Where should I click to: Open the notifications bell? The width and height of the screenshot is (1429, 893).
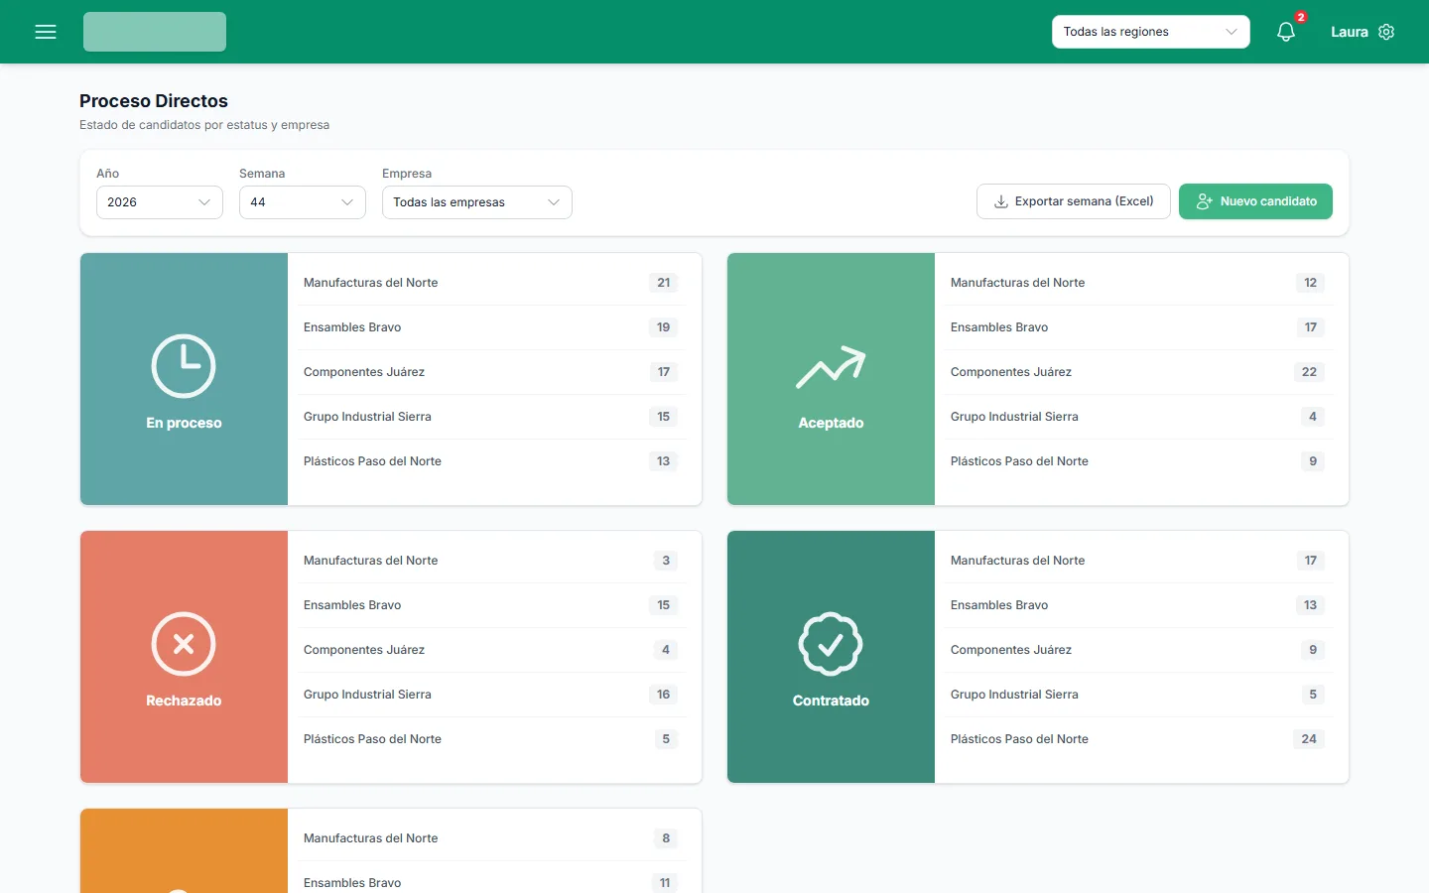1286,32
